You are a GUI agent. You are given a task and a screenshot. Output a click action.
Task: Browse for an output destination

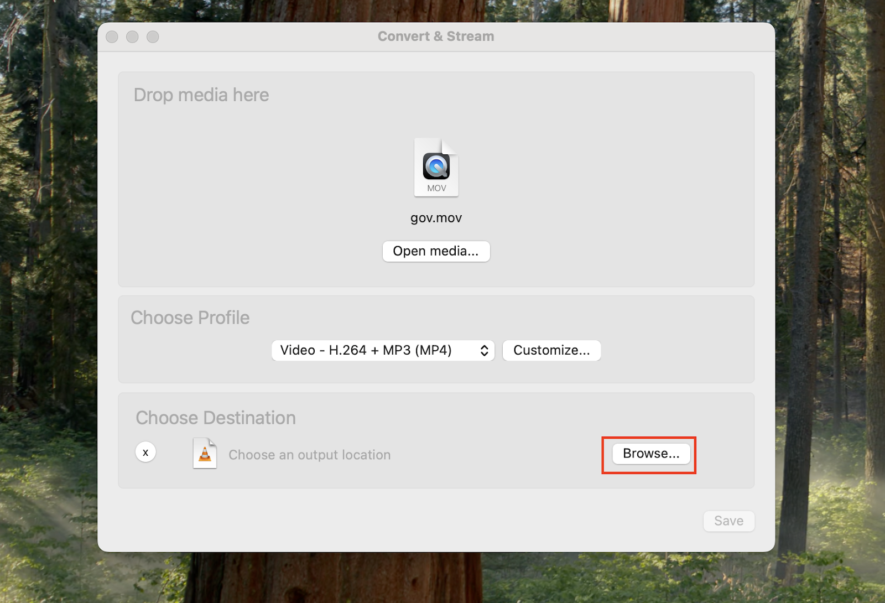(651, 454)
